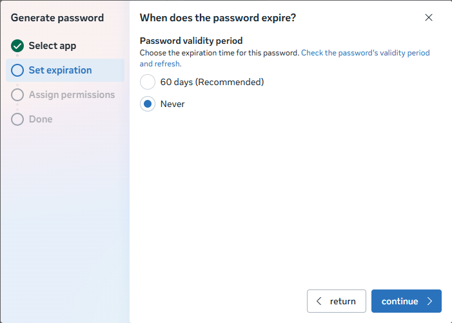Click the right chevron on the continue button
Image resolution: width=452 pixels, height=323 pixels.
430,301
